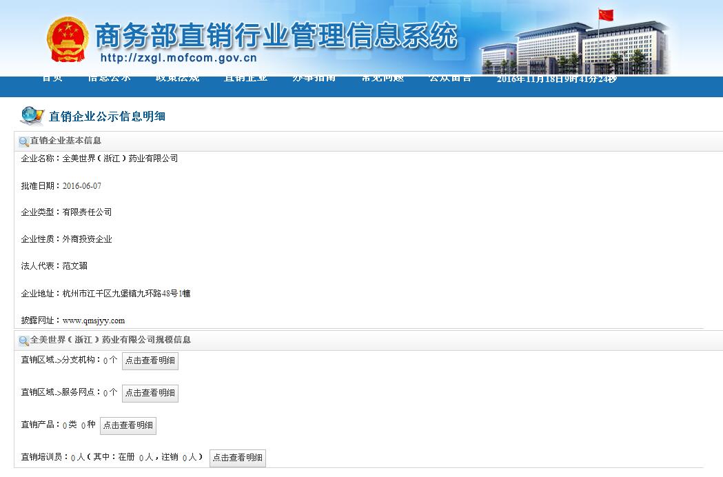Viewport: 723px width, 477px height.
Task: Click the 商务部直销行业管理信息系统 site title
Action: tap(276, 34)
